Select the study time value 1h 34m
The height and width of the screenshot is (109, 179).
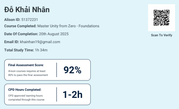[x=41, y=50]
